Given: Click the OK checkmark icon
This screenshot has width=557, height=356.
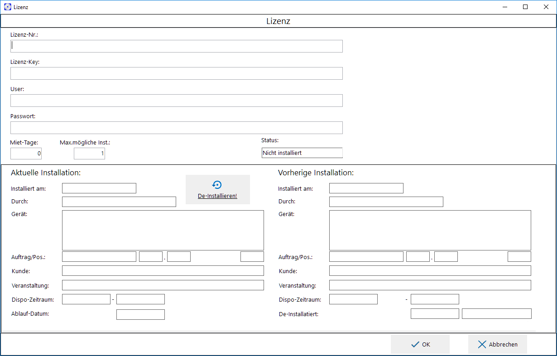Looking at the screenshot, I should [415, 345].
